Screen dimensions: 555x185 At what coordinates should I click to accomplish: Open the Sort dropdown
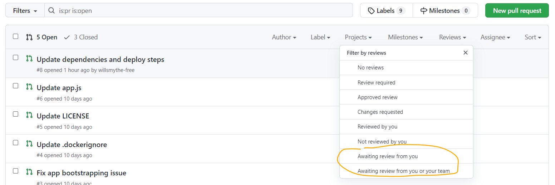533,37
